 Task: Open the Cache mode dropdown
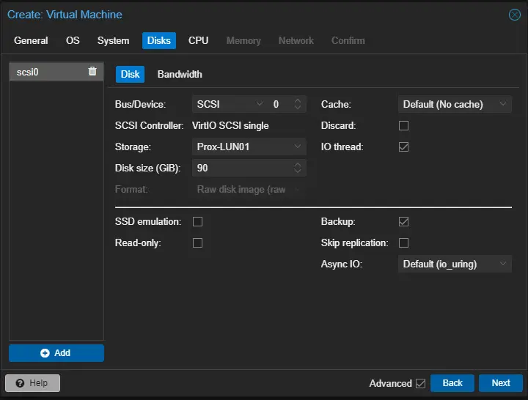click(x=455, y=105)
